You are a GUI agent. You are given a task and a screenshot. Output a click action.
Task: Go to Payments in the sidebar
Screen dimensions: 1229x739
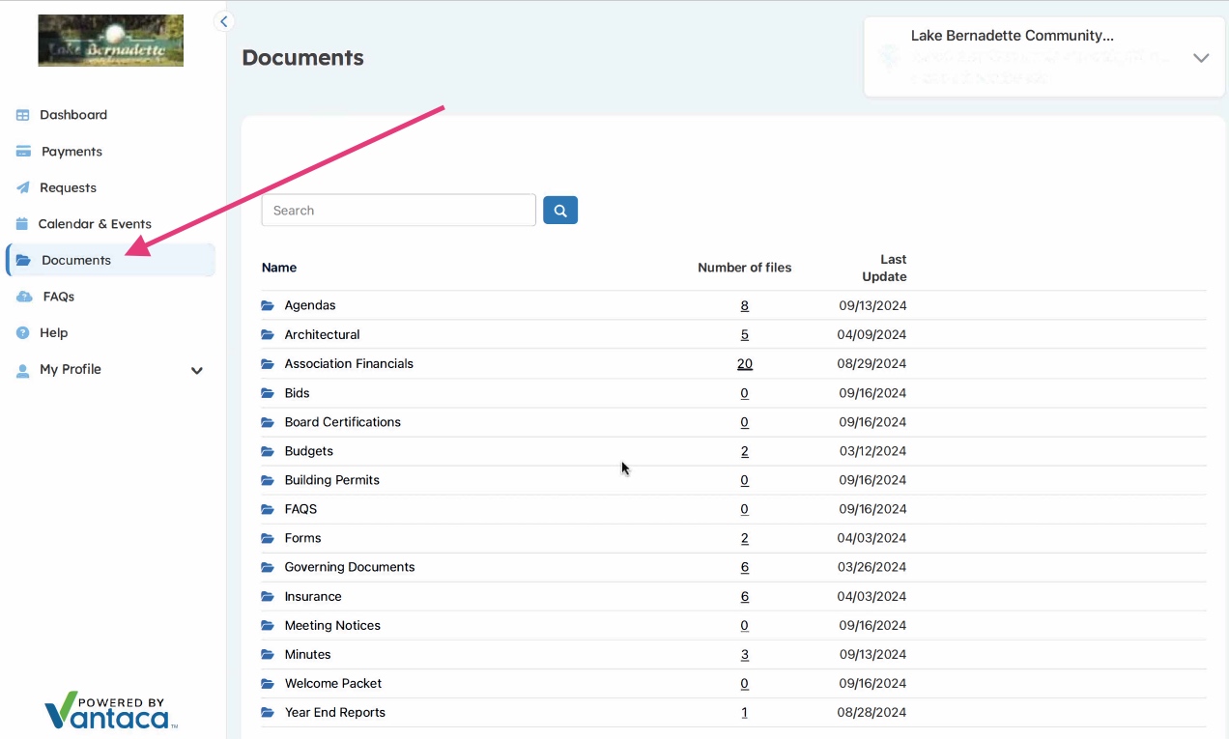[71, 152]
